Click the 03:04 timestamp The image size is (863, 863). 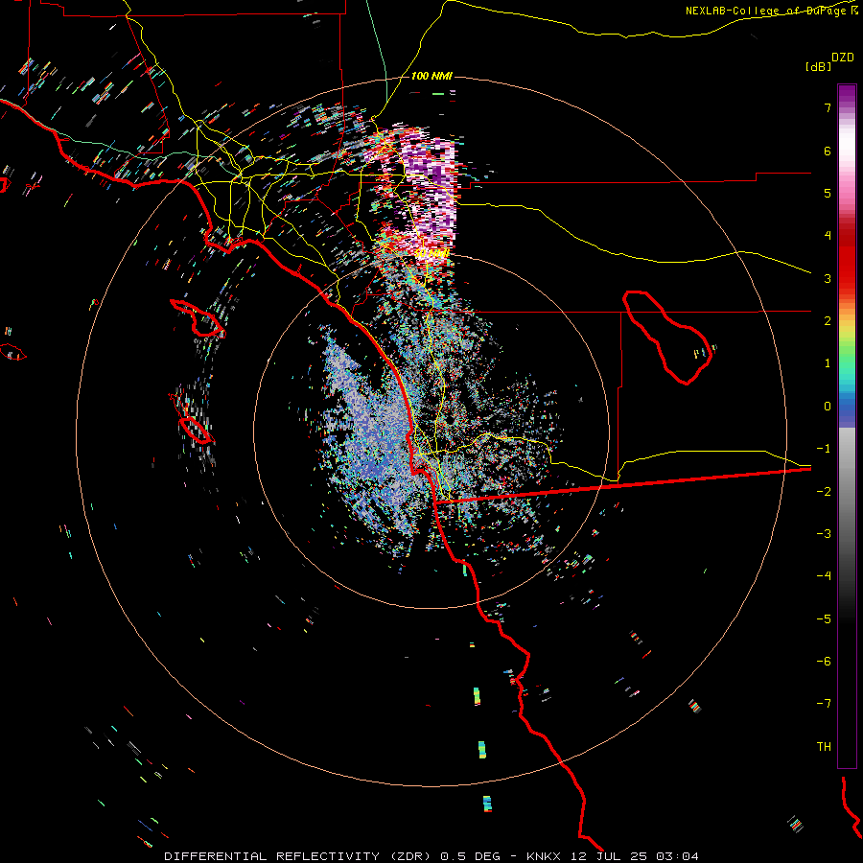677,856
